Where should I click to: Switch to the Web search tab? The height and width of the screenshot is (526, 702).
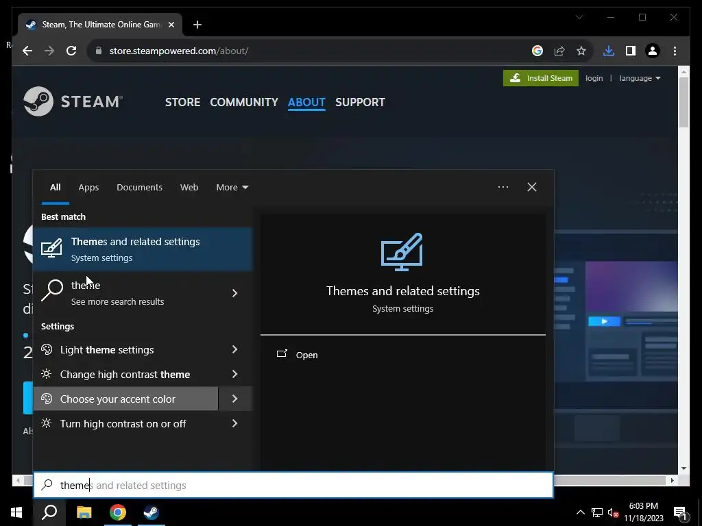[x=189, y=188]
